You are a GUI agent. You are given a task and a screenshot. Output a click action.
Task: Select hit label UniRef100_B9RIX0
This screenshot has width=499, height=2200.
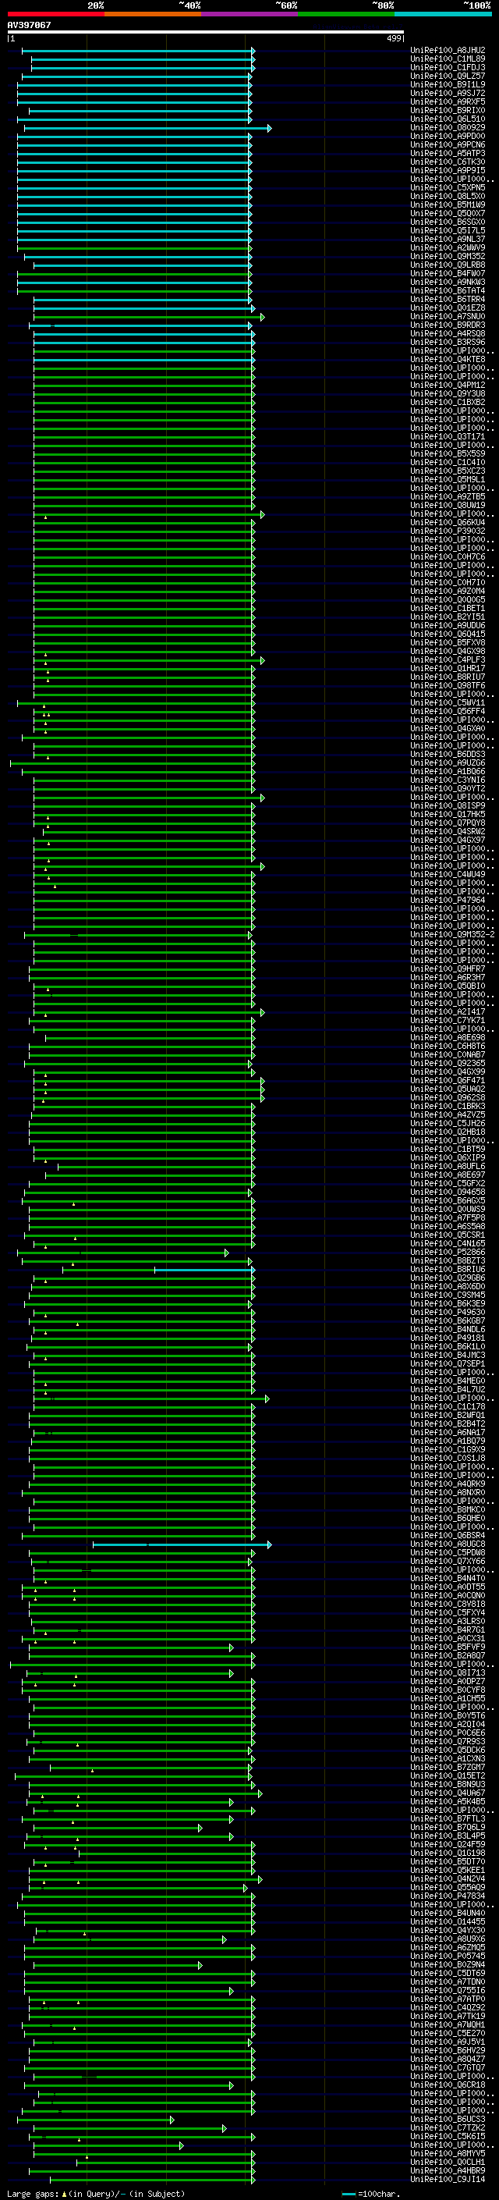pos(448,110)
